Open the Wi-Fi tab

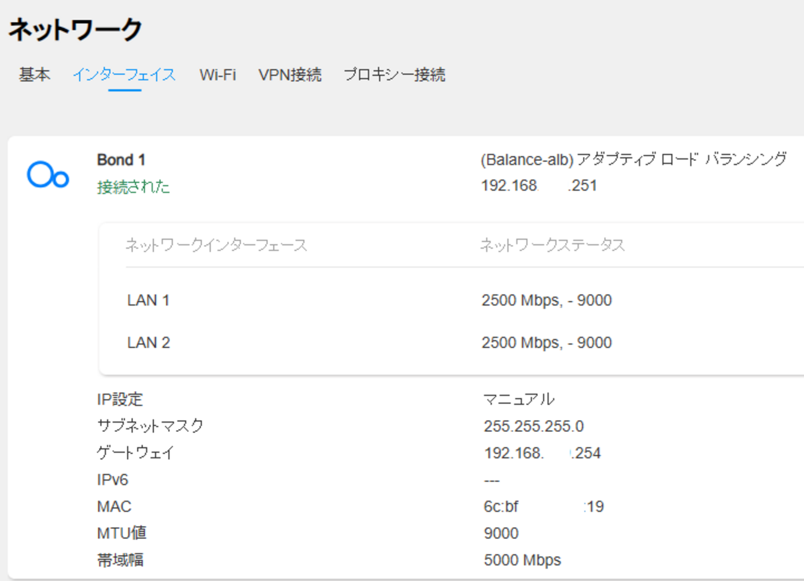[217, 75]
